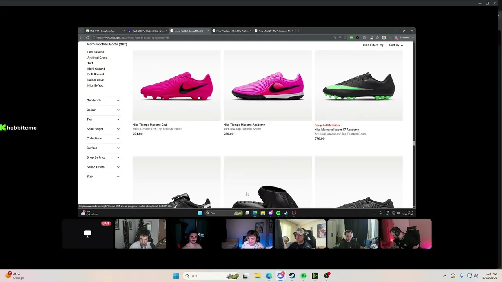Open browser profile avatar icon
This screenshot has height=282, width=502.
coord(384,38)
